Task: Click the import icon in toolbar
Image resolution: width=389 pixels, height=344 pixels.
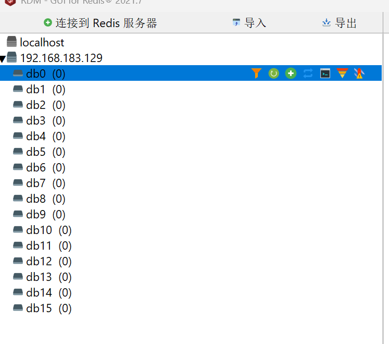Action: (x=236, y=22)
